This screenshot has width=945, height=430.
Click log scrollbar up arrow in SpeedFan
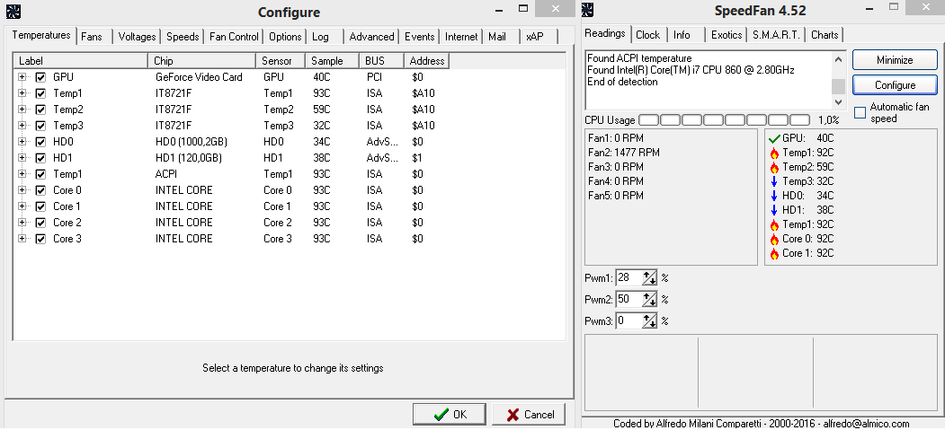tap(838, 59)
